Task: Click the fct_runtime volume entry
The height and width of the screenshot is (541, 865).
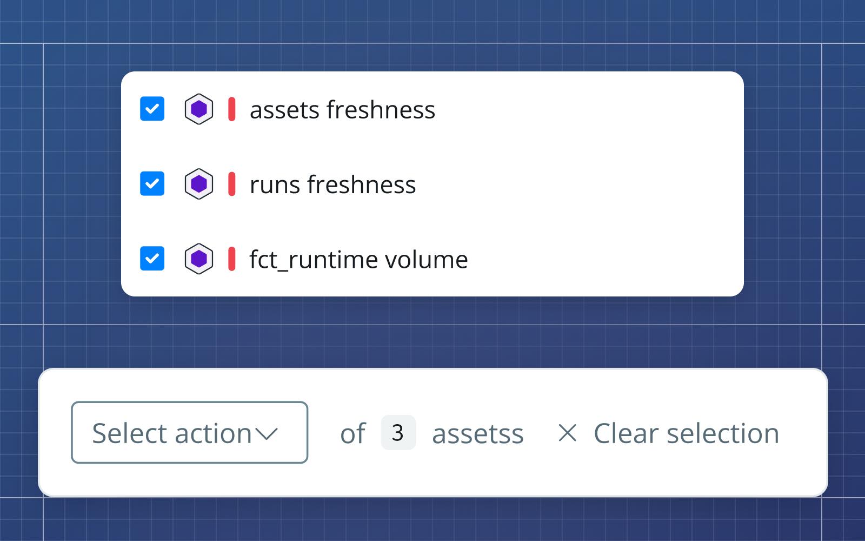Action: pos(358,259)
